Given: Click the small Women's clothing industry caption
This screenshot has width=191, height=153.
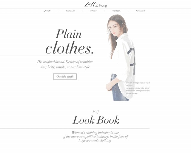Looking at the screenshot, I should tap(138, 88).
